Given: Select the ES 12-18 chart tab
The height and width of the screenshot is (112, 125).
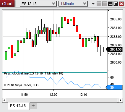Looking at the screenshot, I should [x=19, y=106].
